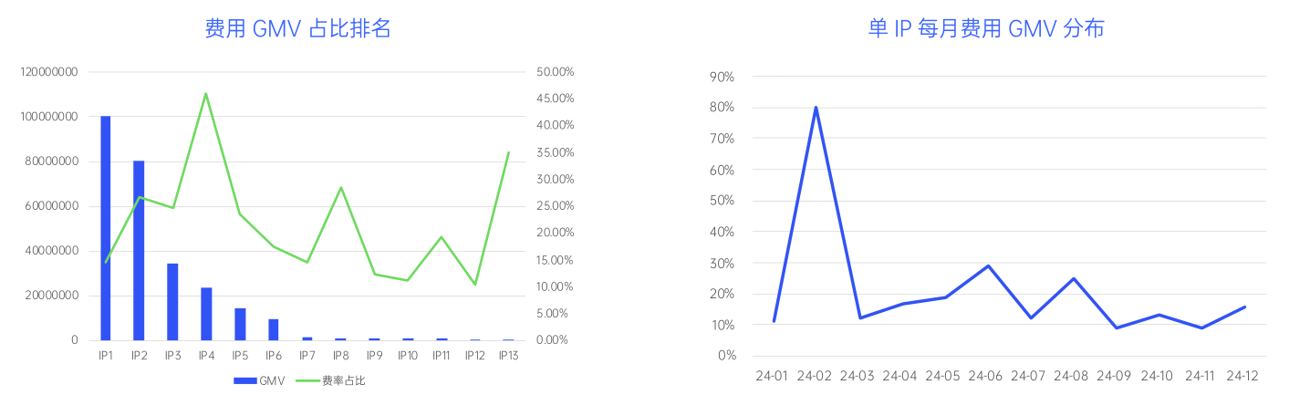Click the 费用 GMV 占比排名 chart title
1289x416 pixels.
pos(298,29)
